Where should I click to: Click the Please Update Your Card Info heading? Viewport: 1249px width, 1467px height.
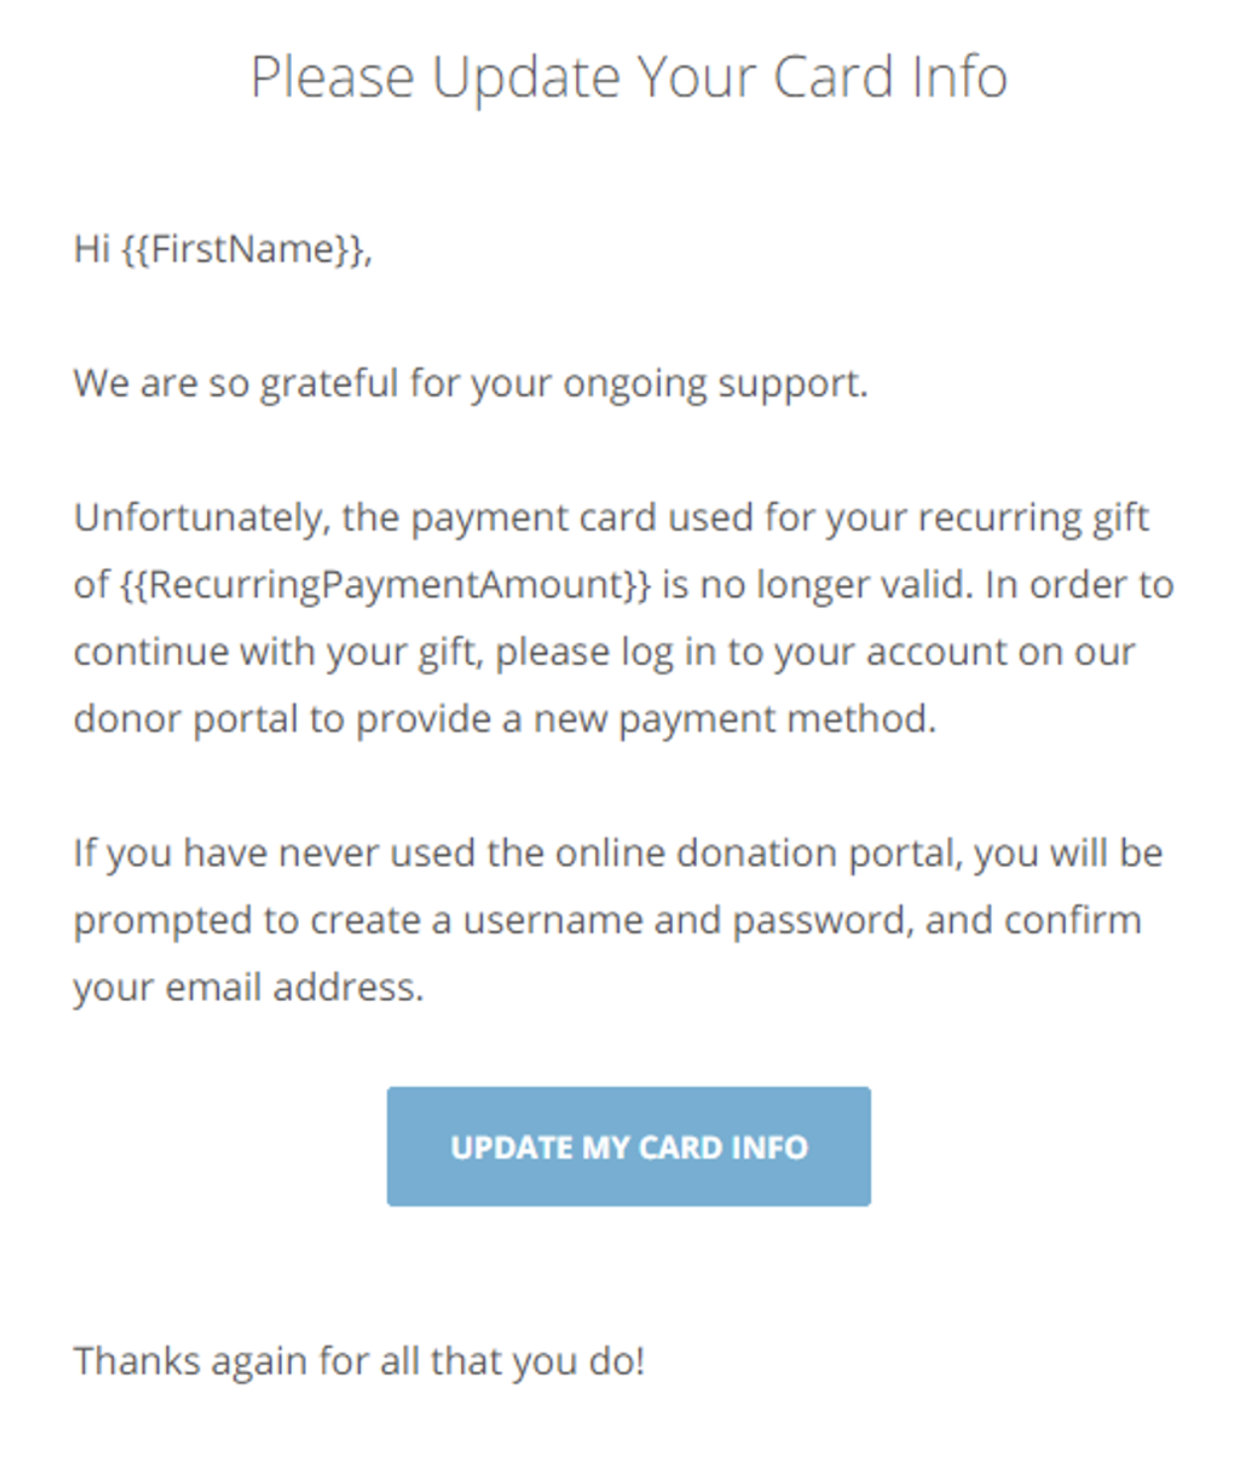click(628, 77)
